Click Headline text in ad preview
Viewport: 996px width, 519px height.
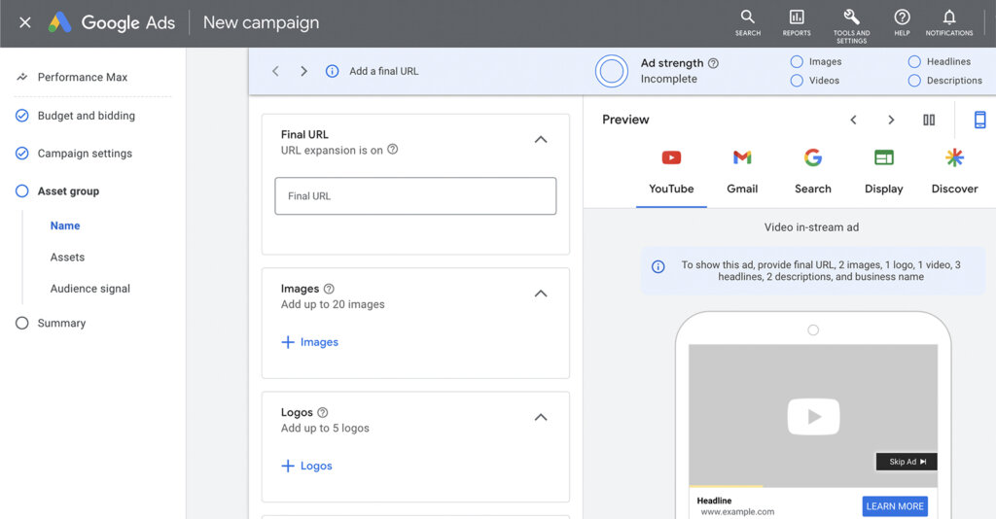(714, 501)
